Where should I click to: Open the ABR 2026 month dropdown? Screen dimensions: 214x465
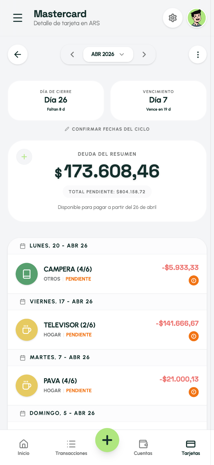pyautogui.click(x=108, y=54)
